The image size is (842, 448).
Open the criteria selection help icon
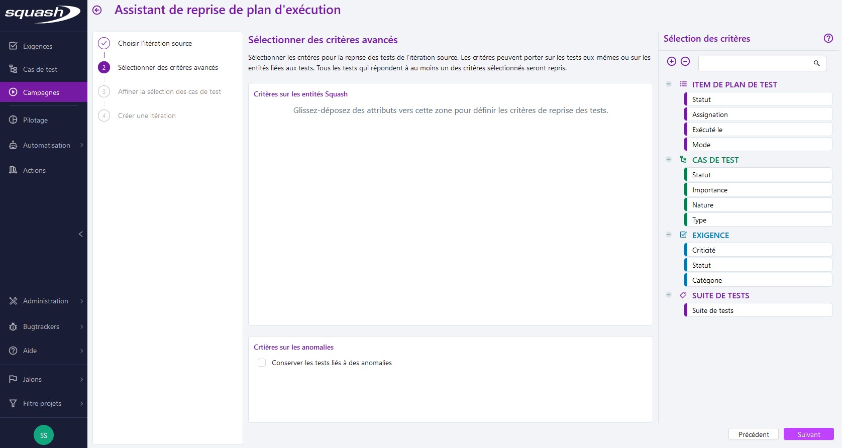(828, 38)
